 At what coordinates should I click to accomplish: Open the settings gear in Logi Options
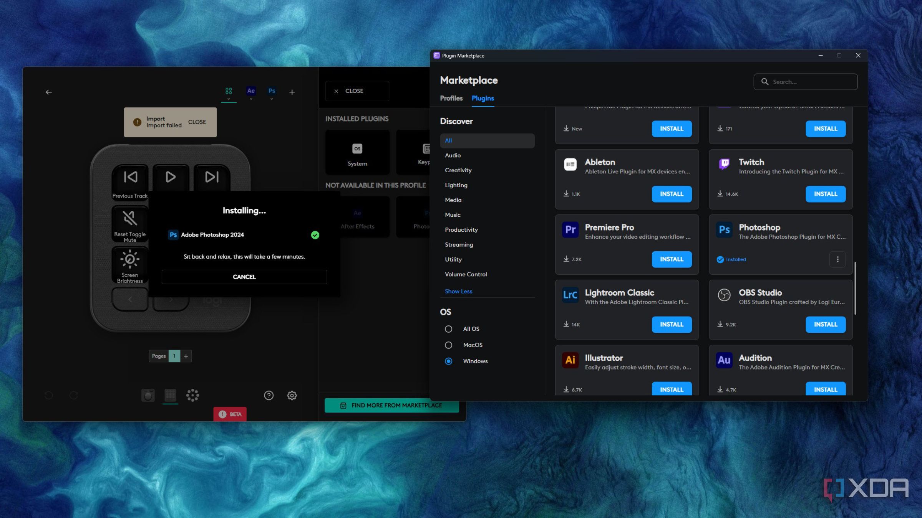click(292, 395)
